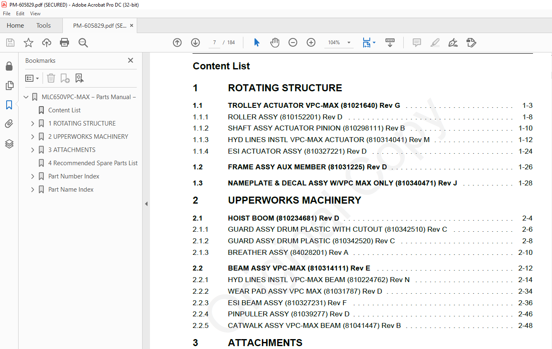The width and height of the screenshot is (552, 349).
Task: Collapse MLC650VPC-MAX Parts Manual bookmark
Action: click(x=26, y=97)
